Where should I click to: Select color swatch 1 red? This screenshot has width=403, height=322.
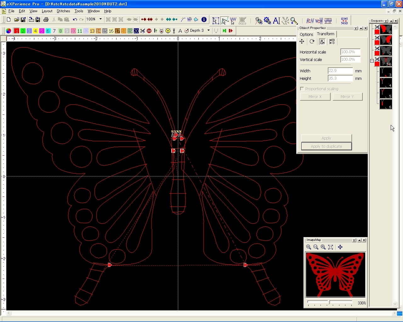[x=16, y=31]
